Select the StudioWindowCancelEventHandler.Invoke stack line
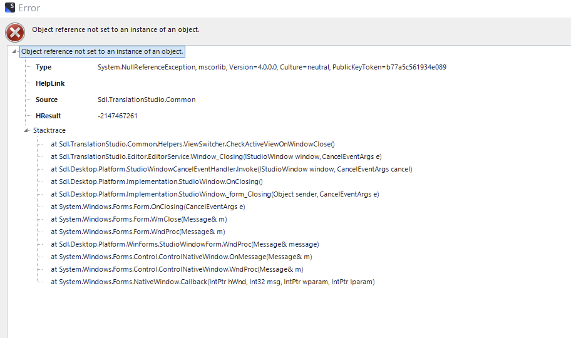This screenshot has width=571, height=338. coord(232,169)
